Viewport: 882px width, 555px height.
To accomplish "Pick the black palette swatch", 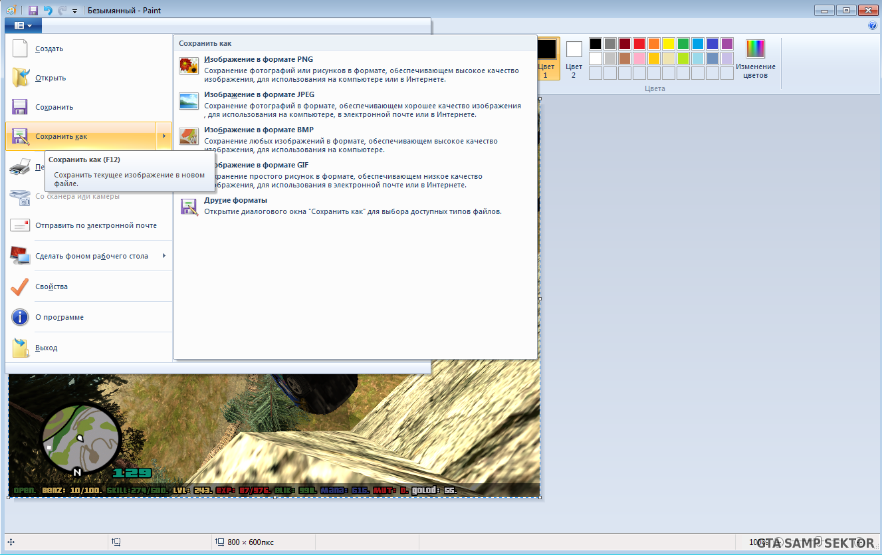I will click(x=596, y=44).
